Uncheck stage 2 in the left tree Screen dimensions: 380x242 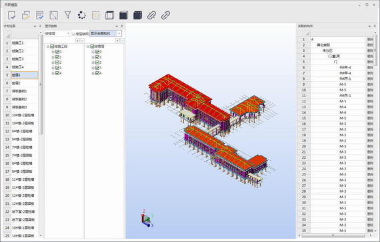57,62
